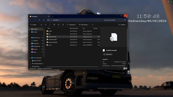Click the navigation pane vertical scrollbar
173x97 pixels.
pos(44,43)
